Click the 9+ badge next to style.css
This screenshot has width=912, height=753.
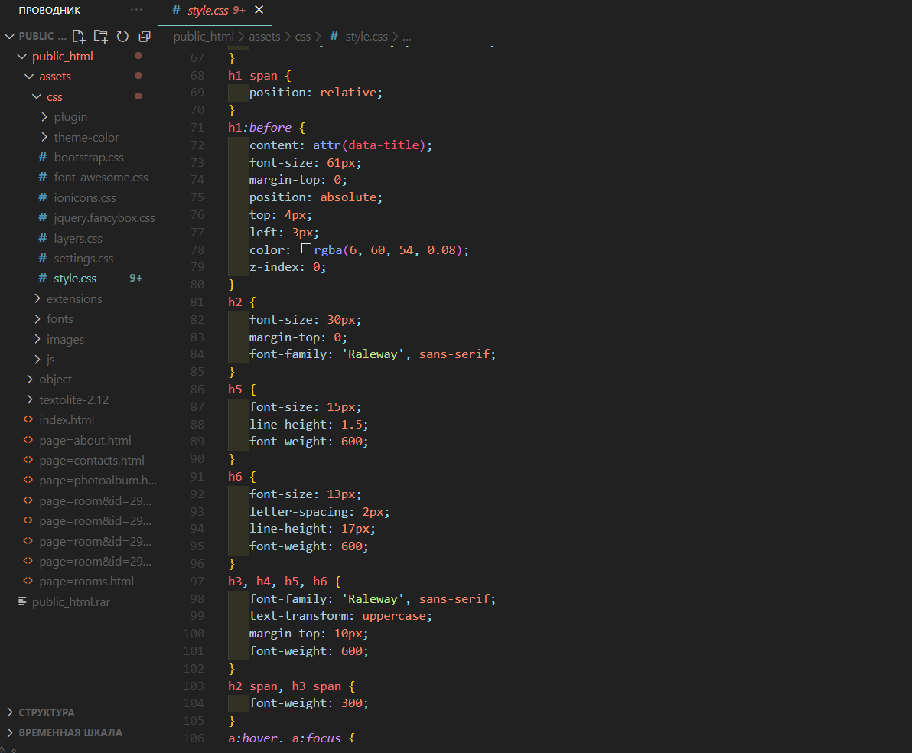135,278
